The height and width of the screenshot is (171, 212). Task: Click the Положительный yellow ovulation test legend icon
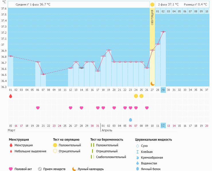[55, 145]
